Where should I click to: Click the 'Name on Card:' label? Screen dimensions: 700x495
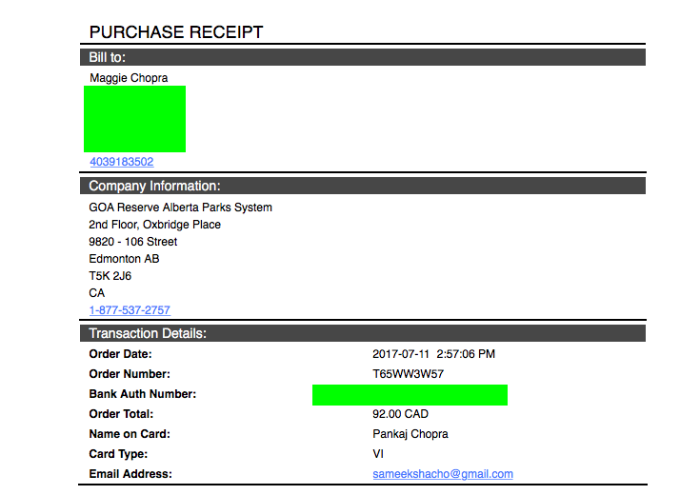(130, 434)
